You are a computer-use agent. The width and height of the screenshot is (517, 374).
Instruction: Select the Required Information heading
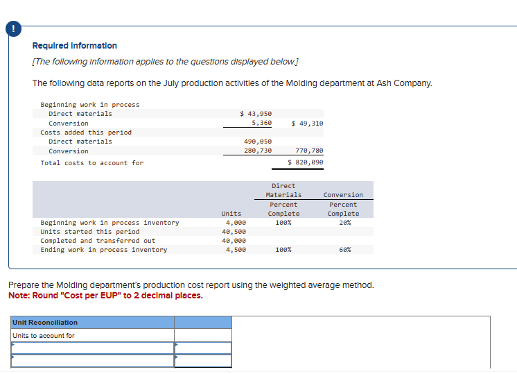tap(75, 46)
